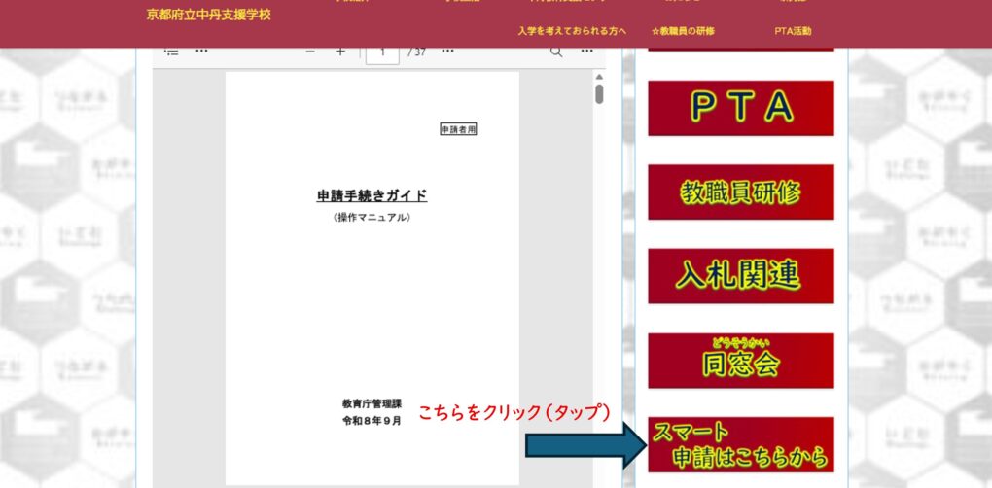Open the 入札関連 banner
992x488 pixels.
(x=741, y=276)
